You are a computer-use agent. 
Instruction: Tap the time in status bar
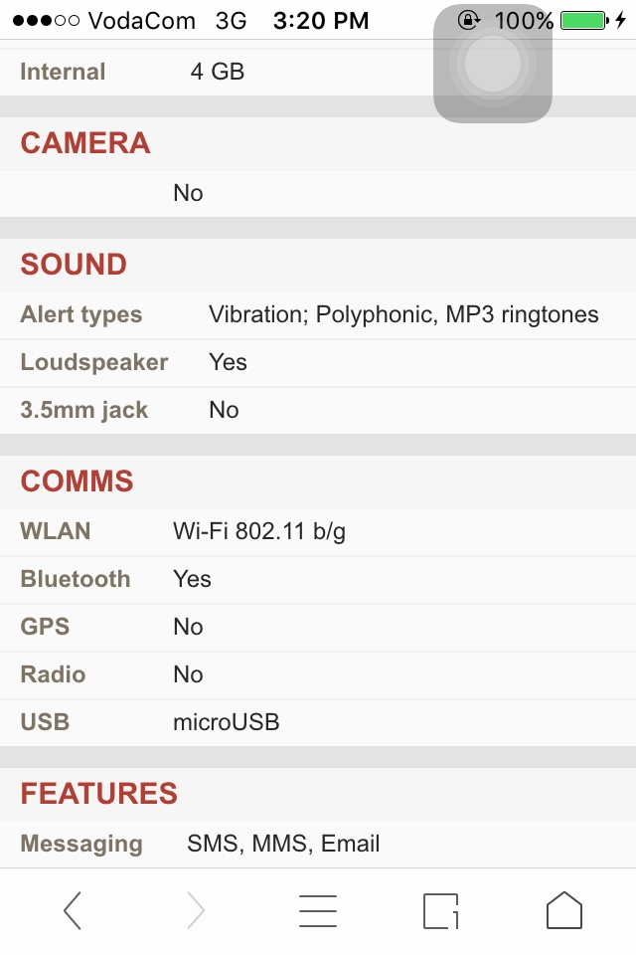(320, 20)
